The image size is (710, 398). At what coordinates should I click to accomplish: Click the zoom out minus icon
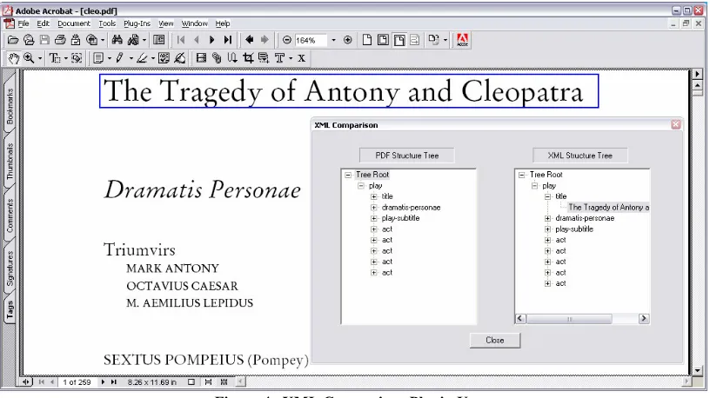click(x=286, y=40)
